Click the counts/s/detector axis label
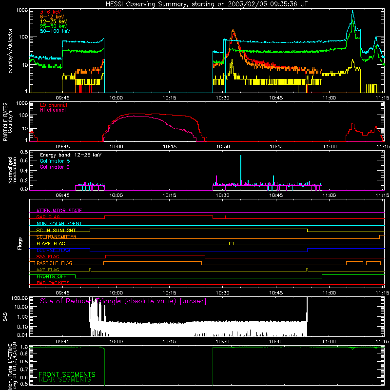This screenshot has height=390, width=390. (x=10, y=51)
